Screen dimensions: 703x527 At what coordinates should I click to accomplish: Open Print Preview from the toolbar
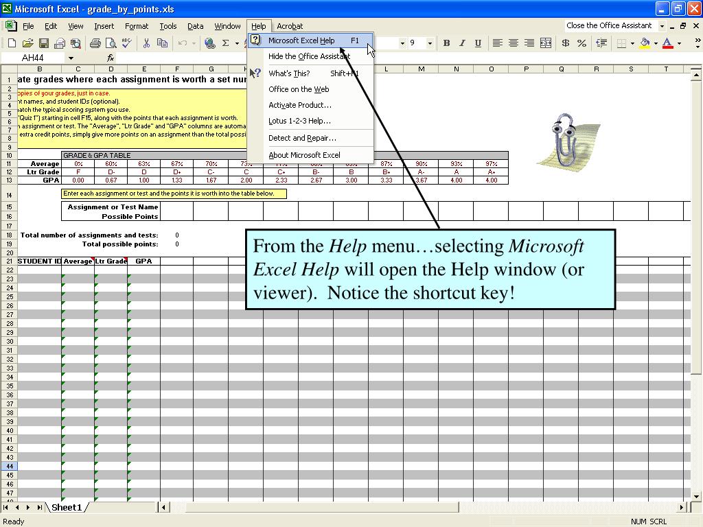point(111,43)
